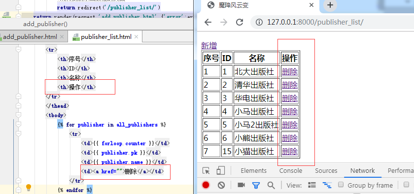The width and height of the screenshot is (414, 194).
Task: Open a new Chrome tab
Action: (x=330, y=5)
